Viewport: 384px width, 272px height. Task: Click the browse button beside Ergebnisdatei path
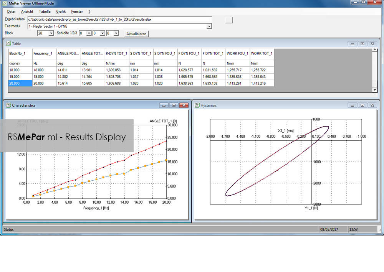229,20
